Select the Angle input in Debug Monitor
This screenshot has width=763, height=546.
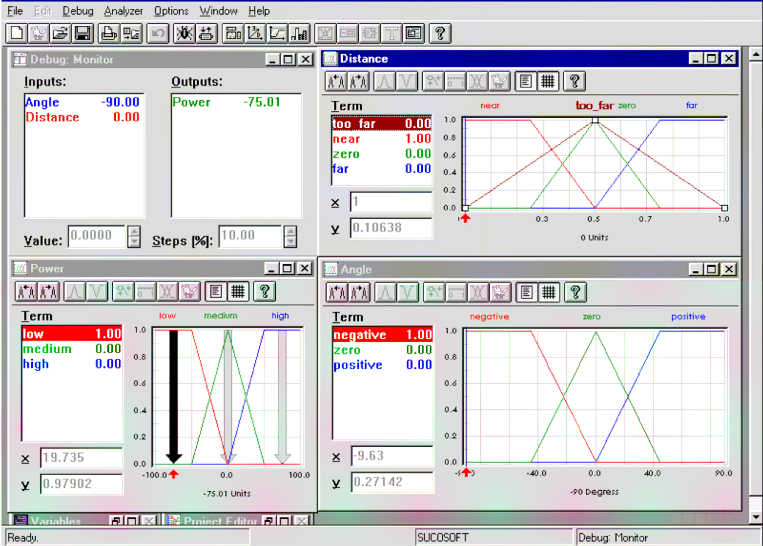pyautogui.click(x=82, y=102)
